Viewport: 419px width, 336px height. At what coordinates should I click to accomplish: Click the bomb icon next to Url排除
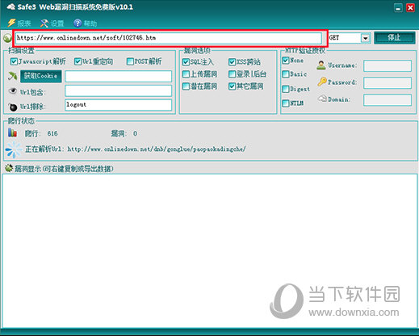coord(13,107)
